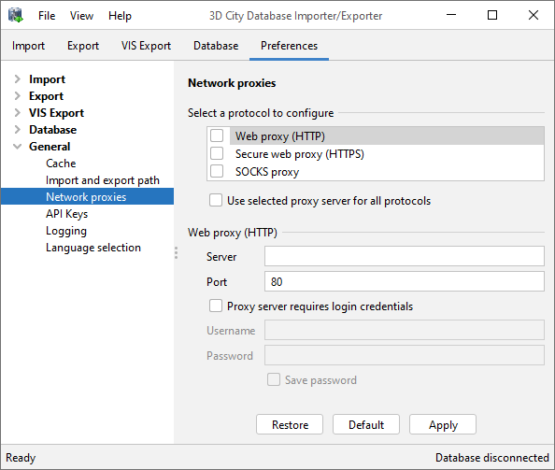
Task: Open the Help menu
Action: 120,16
